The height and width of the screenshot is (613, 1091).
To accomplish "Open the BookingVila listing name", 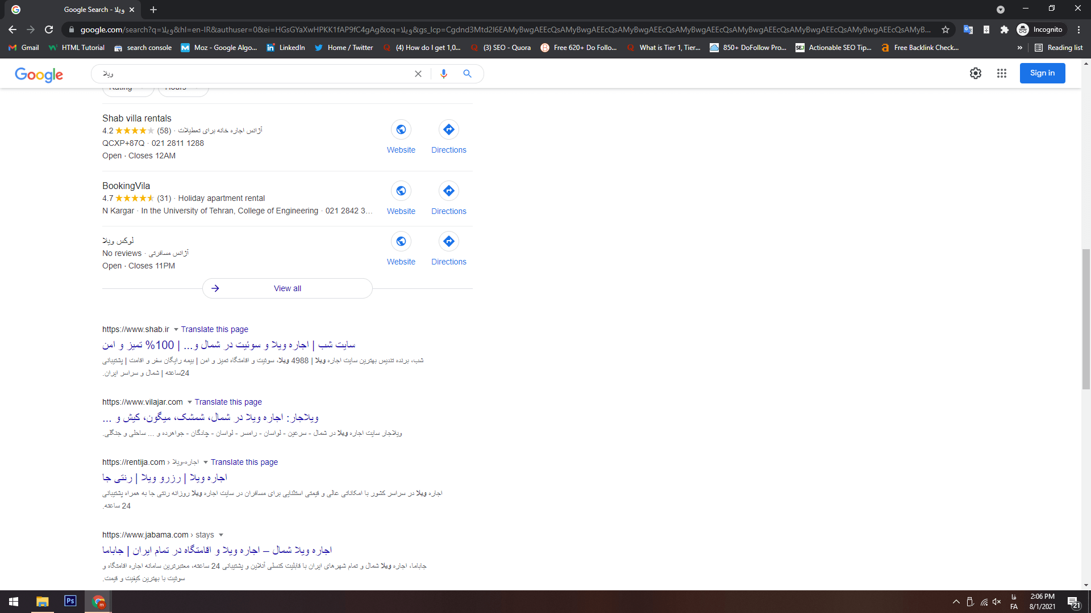I will coord(126,186).
